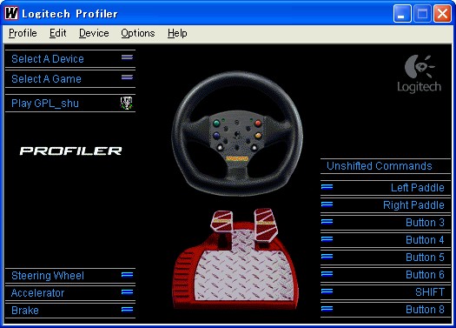Open the SHIFT assignment icon

[x=327, y=291]
